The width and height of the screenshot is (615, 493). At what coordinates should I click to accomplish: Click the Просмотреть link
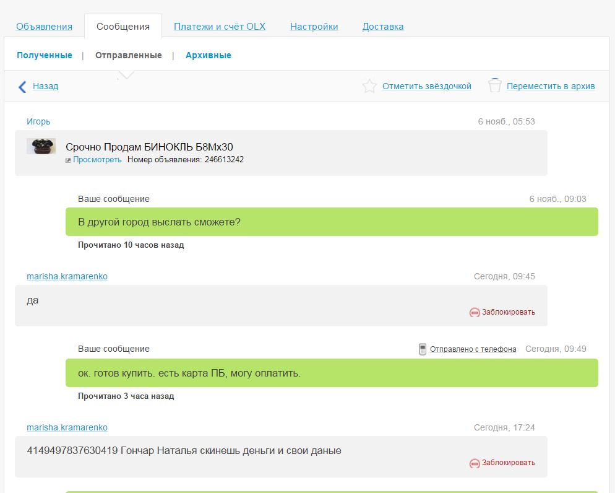tap(97, 159)
